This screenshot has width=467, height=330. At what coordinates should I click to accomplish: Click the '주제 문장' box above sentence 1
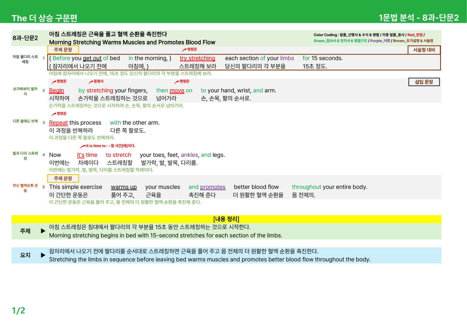tap(63, 50)
